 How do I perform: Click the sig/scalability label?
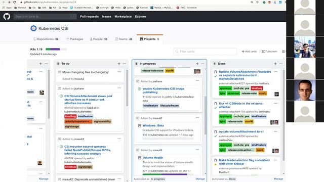(x=102, y=121)
